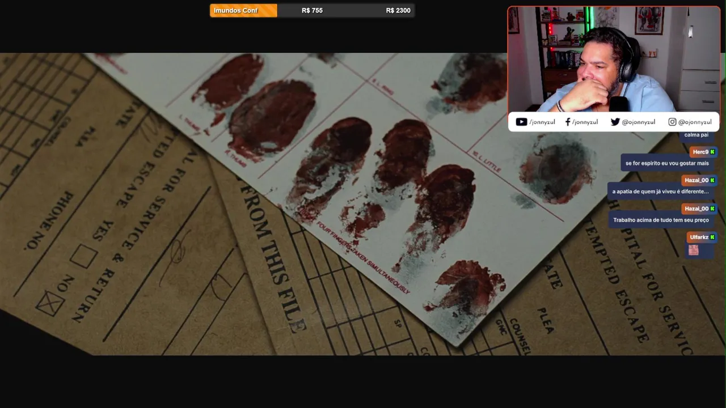Image resolution: width=726 pixels, height=408 pixels.
Task: Select message 'Trabalho acima de tudo tem seu preço'
Action: click(661, 220)
